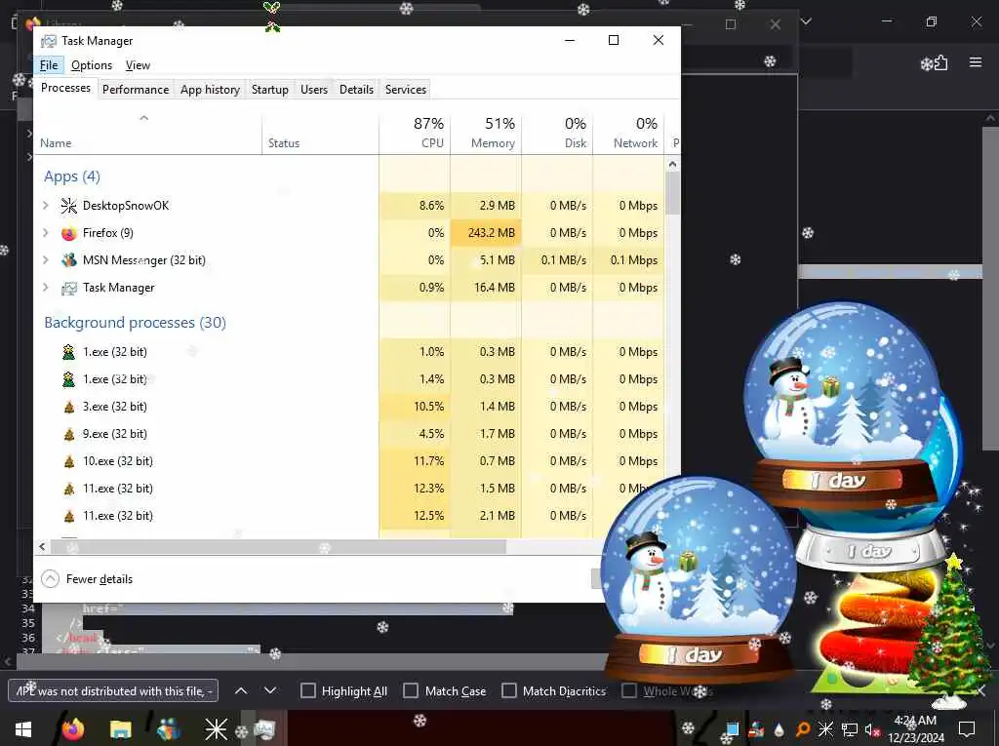The width and height of the screenshot is (999, 746).
Task: Switch to the Services tab
Action: [x=405, y=89]
